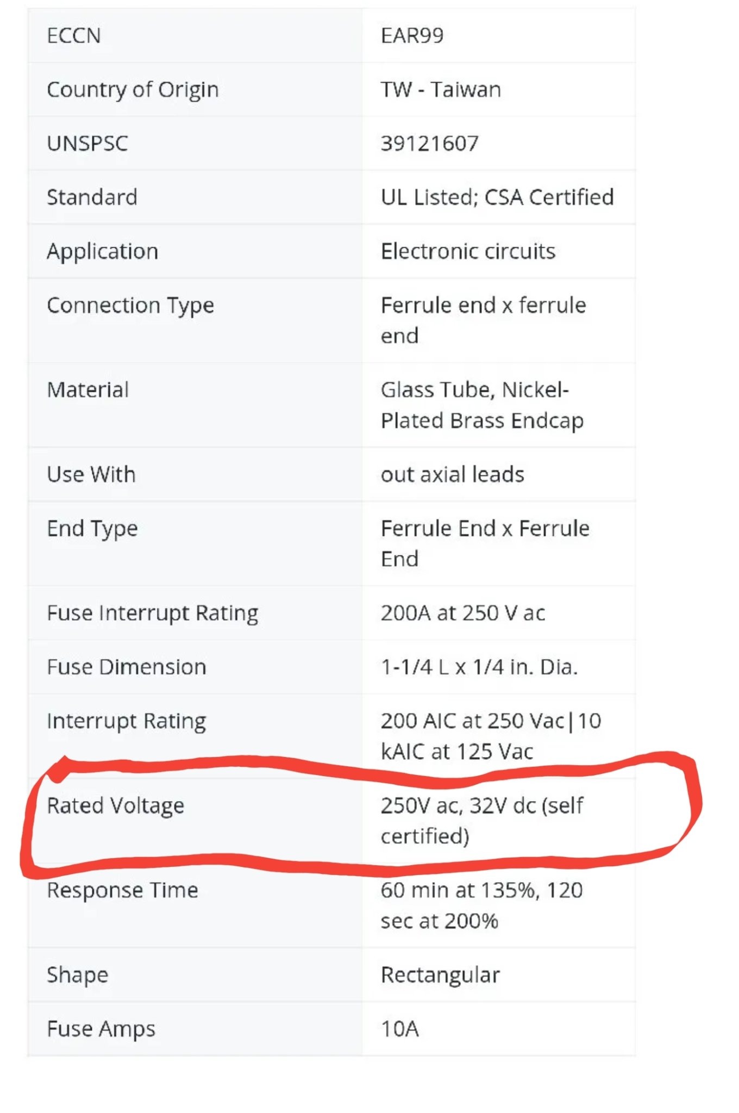Click the Application row label
The image size is (739, 1113).
tap(103, 252)
